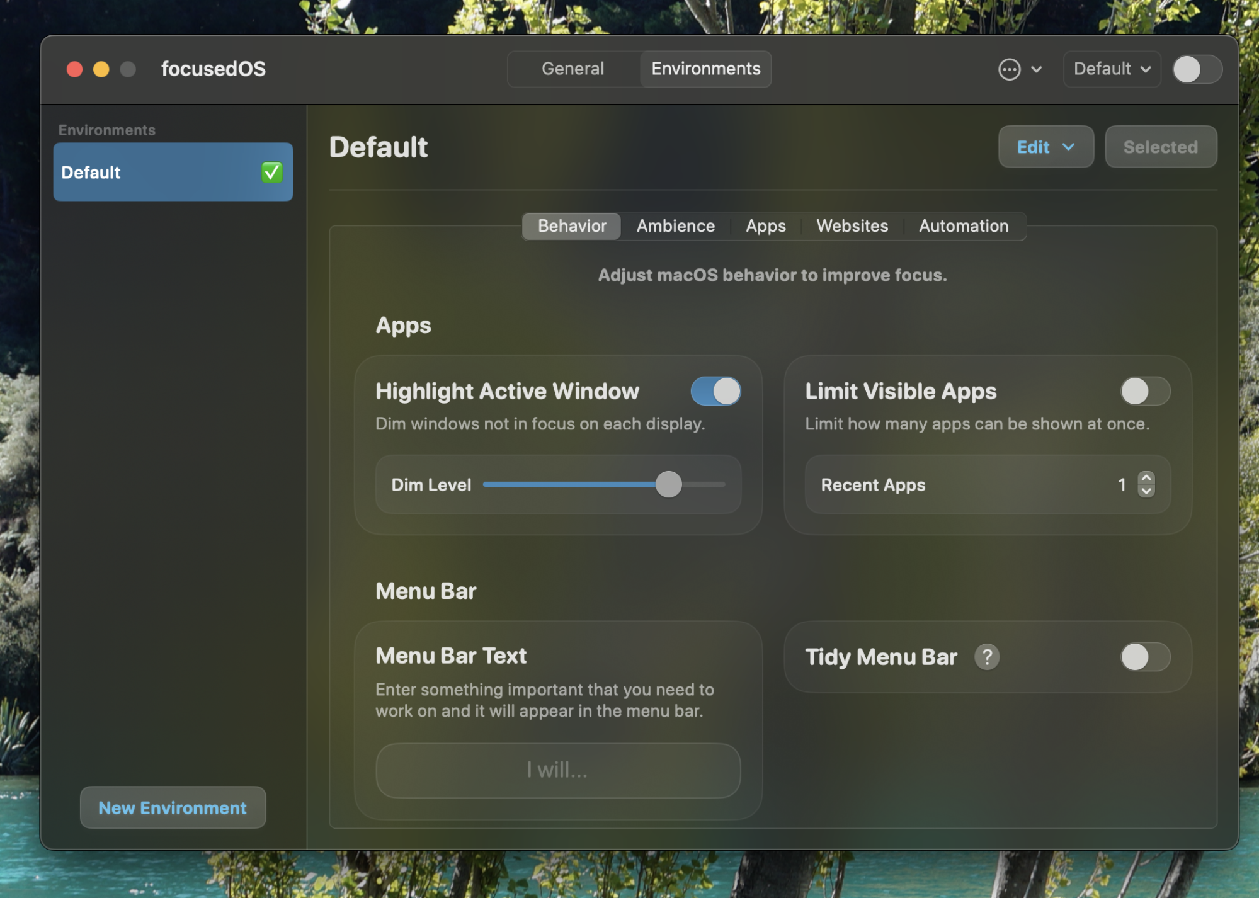Viewport: 1259px width, 898px height.
Task: Open the Apps configuration tab
Action: tap(765, 225)
